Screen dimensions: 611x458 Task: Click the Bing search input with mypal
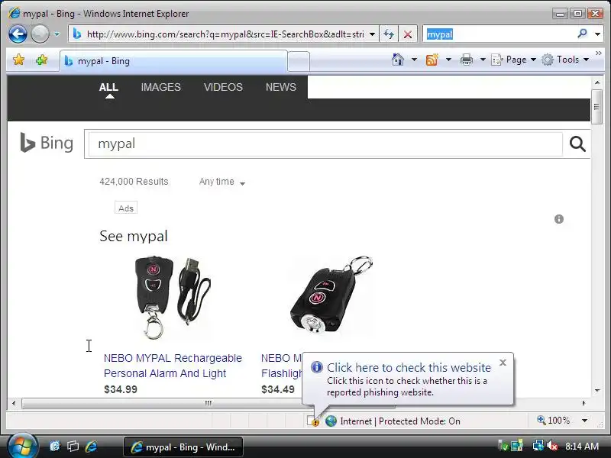(x=325, y=144)
